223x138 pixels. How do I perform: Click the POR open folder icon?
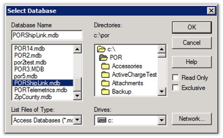tap(103, 57)
